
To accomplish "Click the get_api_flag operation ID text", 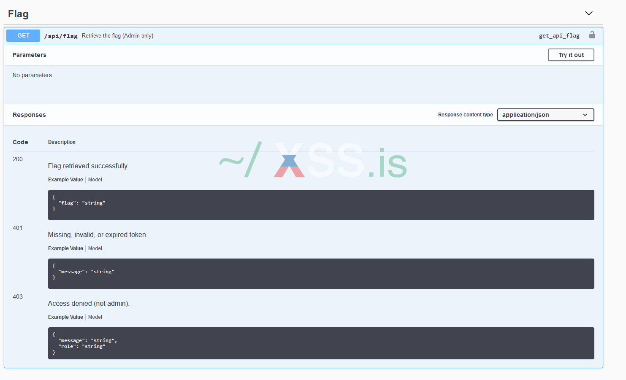I will pos(559,35).
